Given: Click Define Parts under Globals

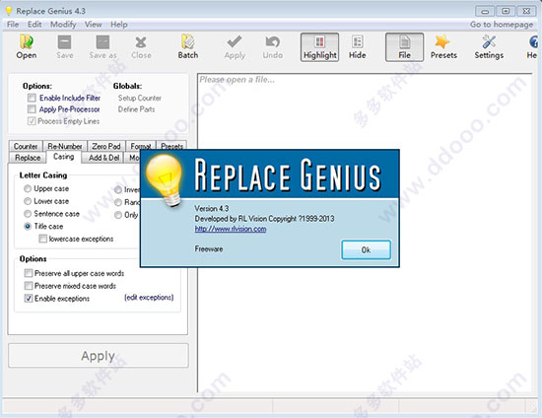Looking at the screenshot, I should tap(137, 109).
